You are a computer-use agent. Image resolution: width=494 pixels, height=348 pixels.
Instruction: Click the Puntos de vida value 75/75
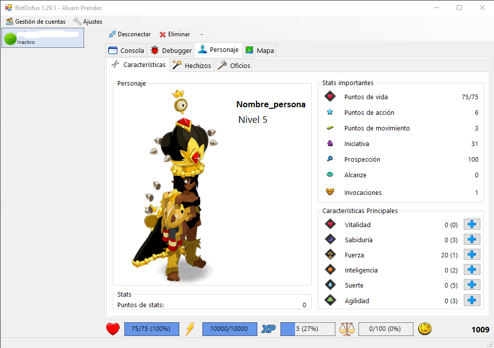click(x=470, y=97)
